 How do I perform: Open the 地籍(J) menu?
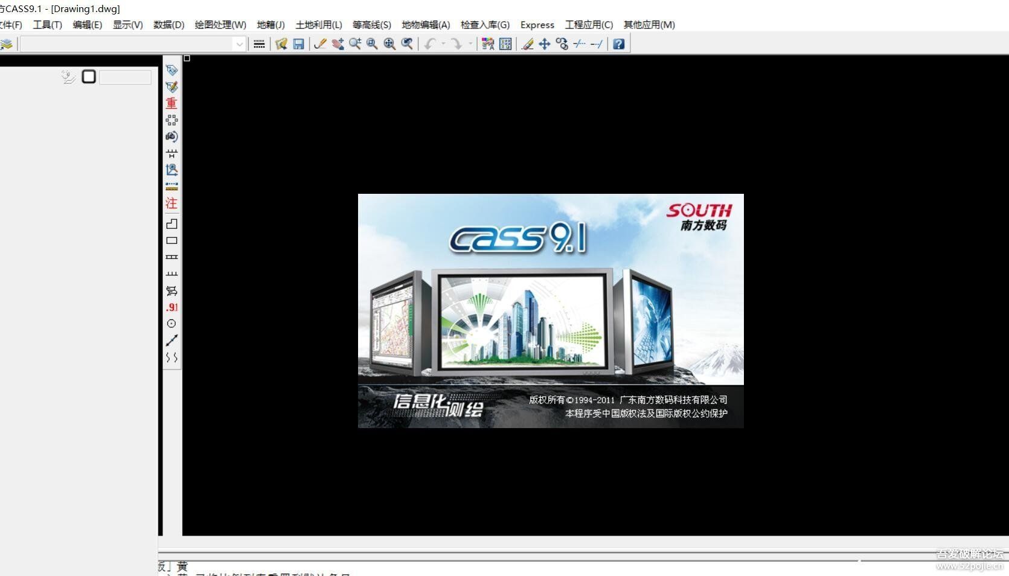click(x=271, y=25)
